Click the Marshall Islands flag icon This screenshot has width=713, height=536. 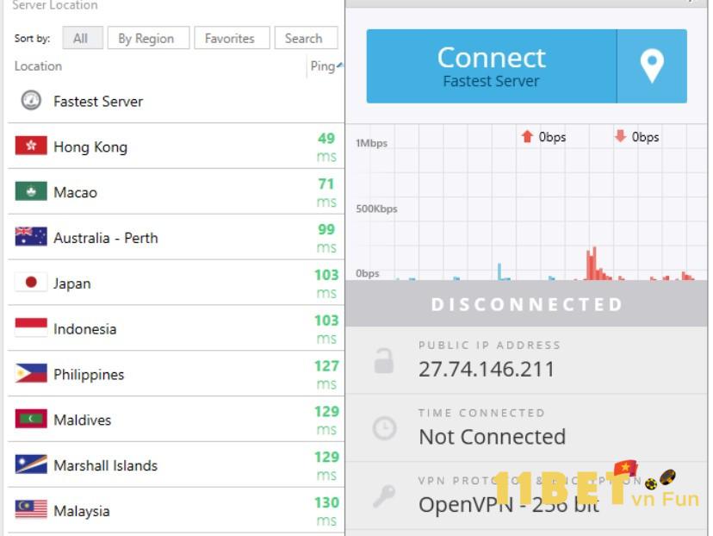[31, 464]
